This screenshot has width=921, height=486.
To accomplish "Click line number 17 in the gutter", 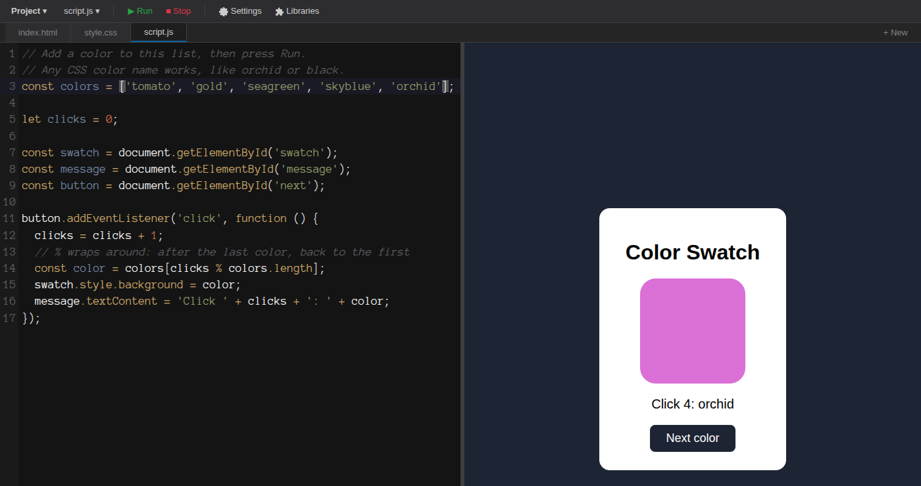I will 9,318.
